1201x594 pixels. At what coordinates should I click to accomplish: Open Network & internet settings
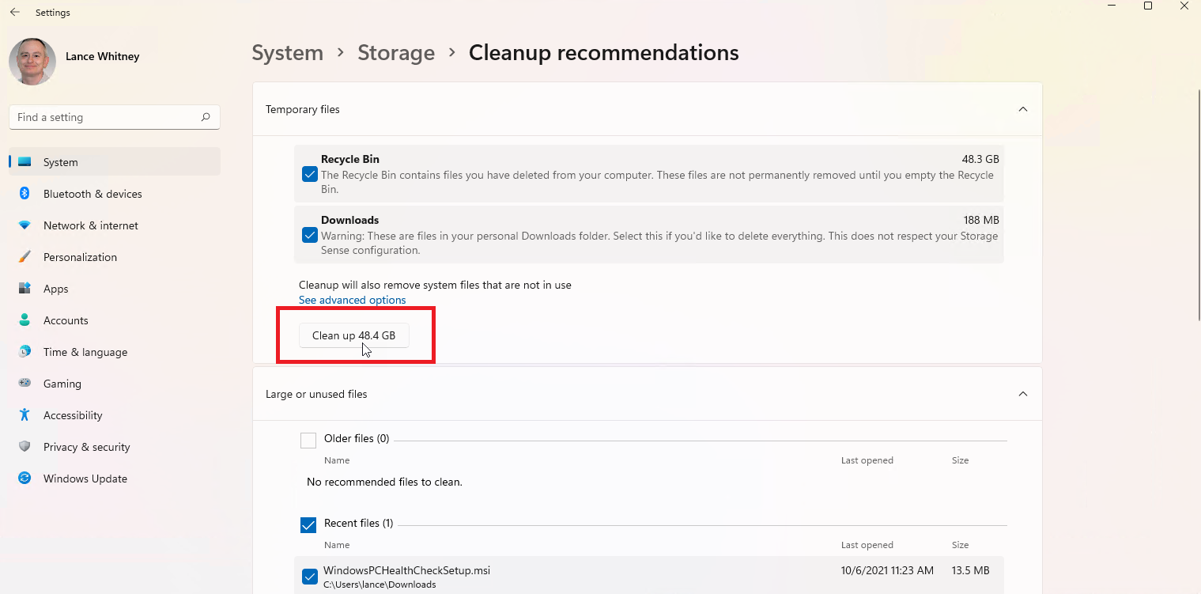pyautogui.click(x=115, y=225)
